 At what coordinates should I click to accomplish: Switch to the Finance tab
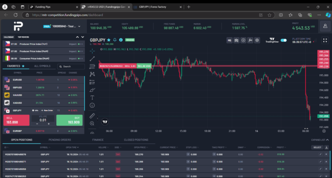(98, 140)
